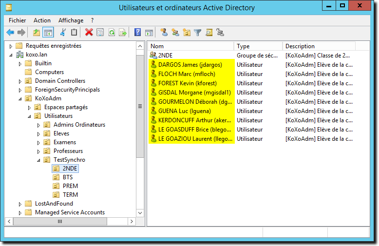This screenshot has height=246, width=379.
Task: Open the Properties toolbar icon
Action: tap(100, 32)
